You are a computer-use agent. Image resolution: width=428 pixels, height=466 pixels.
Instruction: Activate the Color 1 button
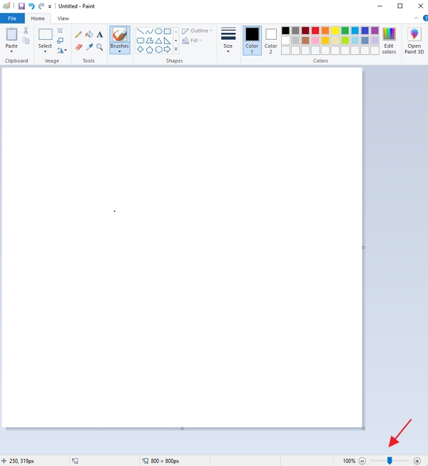(252, 41)
